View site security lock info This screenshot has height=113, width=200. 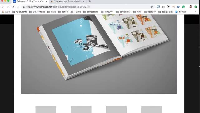point(24,7)
